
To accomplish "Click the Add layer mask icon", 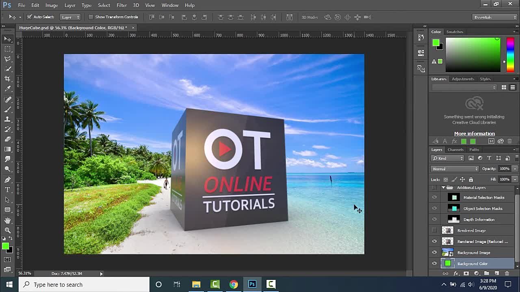I will pyautogui.click(x=466, y=274).
